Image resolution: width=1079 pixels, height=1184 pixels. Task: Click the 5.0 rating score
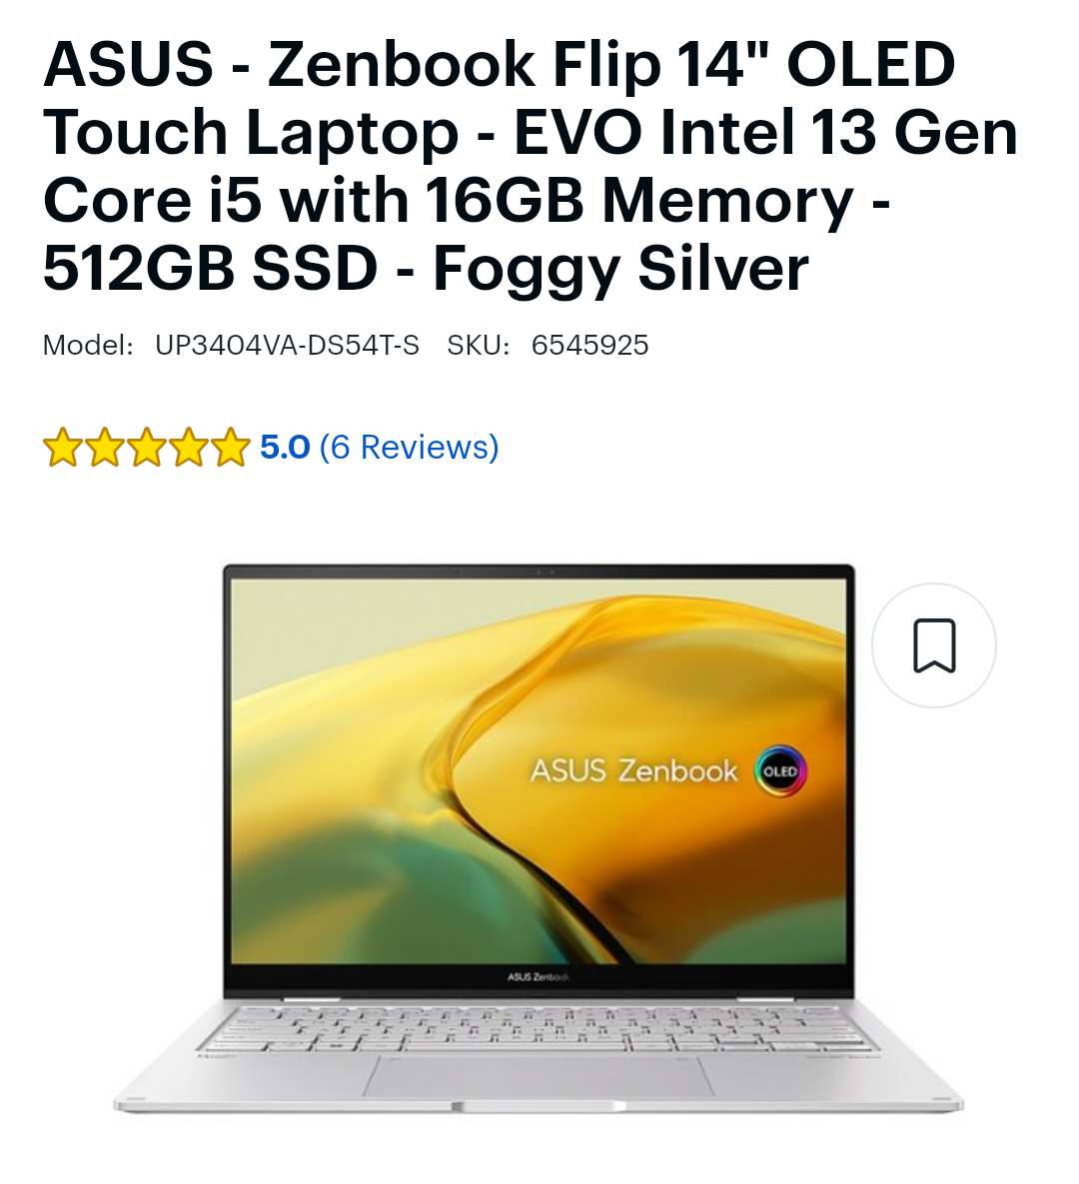click(x=285, y=447)
